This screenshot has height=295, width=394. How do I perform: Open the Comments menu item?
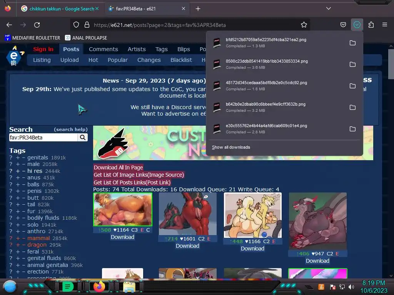coord(103,49)
